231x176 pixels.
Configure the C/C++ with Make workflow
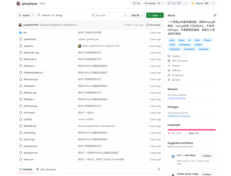tap(207, 156)
